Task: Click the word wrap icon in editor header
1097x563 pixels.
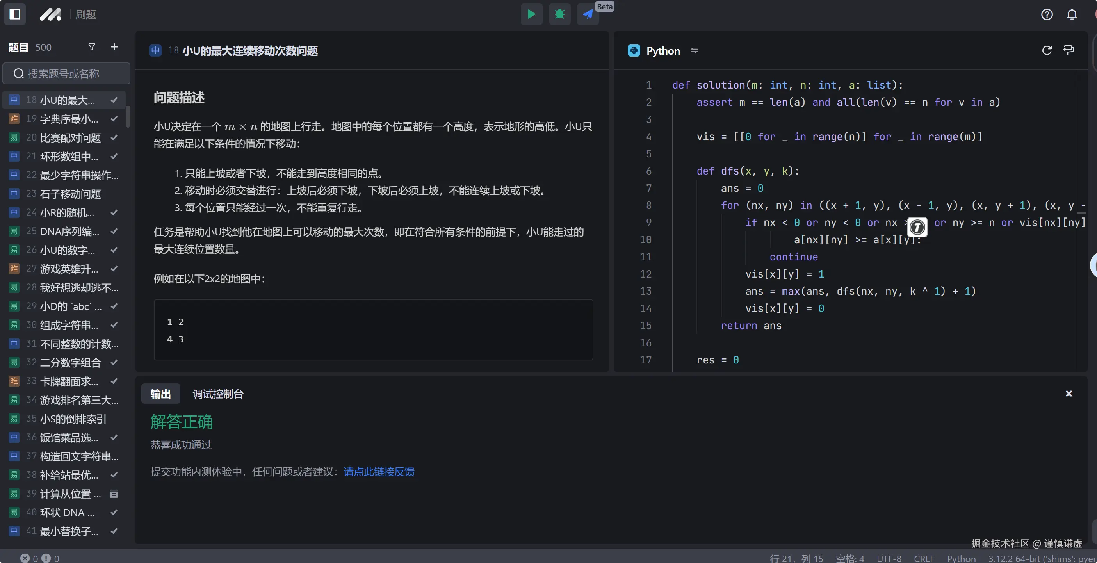Action: tap(1069, 51)
